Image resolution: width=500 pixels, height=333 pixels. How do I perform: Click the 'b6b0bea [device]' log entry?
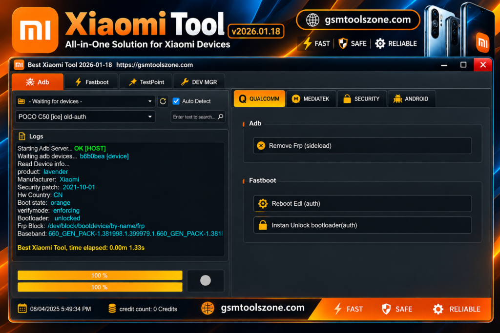[x=104, y=157]
